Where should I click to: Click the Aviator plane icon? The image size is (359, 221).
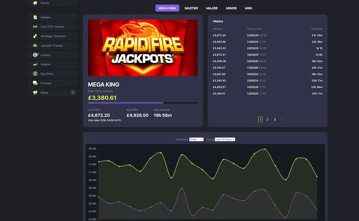[35, 64]
